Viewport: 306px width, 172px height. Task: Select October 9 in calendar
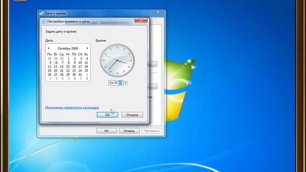pos(75,63)
